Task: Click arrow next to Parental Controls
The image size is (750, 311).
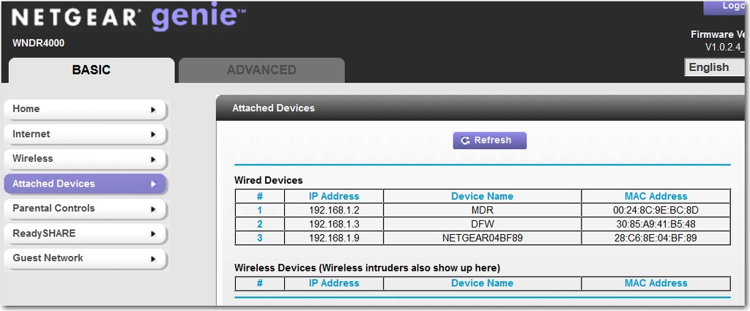Action: tap(153, 209)
